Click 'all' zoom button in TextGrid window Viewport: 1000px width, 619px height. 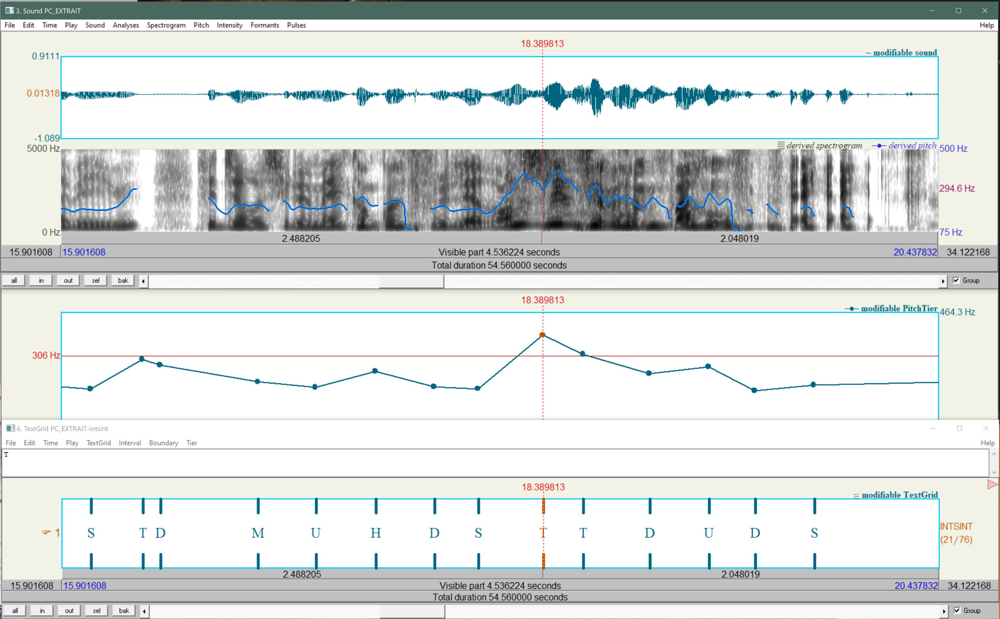tap(15, 611)
